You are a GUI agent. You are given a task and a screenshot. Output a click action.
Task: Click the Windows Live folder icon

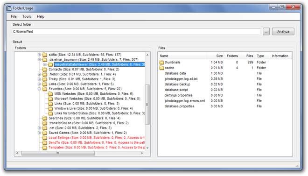point(50,108)
